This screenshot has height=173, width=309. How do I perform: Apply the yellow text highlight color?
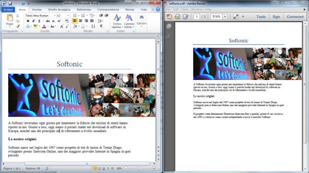pos(35,26)
